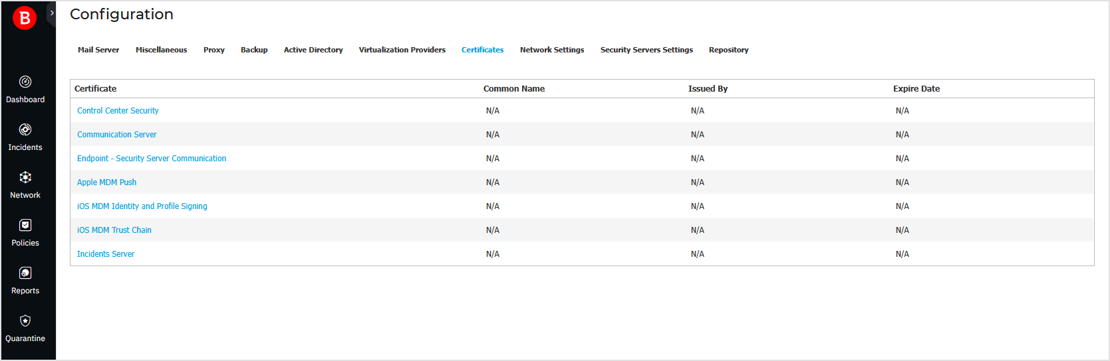Click the Issued By column header
This screenshot has width=1110, height=361.
pos(708,89)
